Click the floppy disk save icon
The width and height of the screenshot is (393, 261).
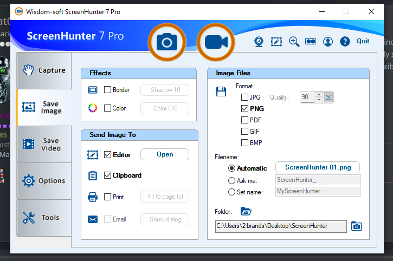[221, 92]
